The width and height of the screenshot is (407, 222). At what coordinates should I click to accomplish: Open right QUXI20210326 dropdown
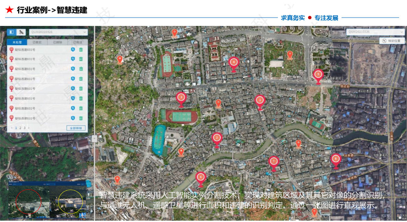click(375, 32)
